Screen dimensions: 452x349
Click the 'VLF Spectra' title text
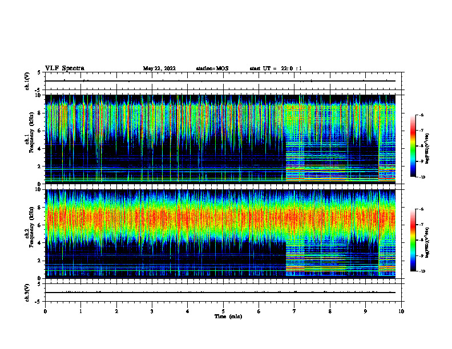click(x=64, y=68)
